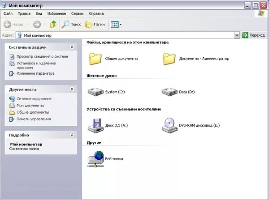Click the Переход (Go) button
Image resolution: width=269 pixels, height=200 pixels.
point(253,35)
